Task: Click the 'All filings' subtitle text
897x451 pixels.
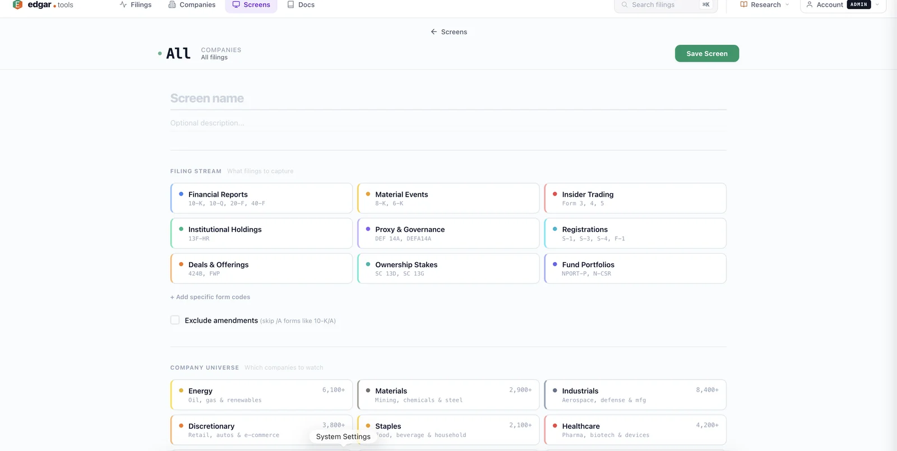Action: tap(214, 58)
